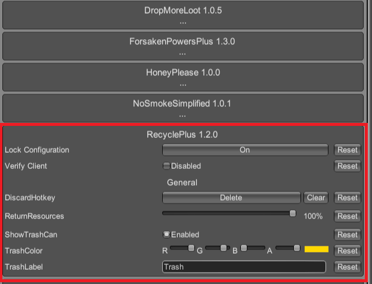Reset the TrashLabel setting

[x=348, y=267]
